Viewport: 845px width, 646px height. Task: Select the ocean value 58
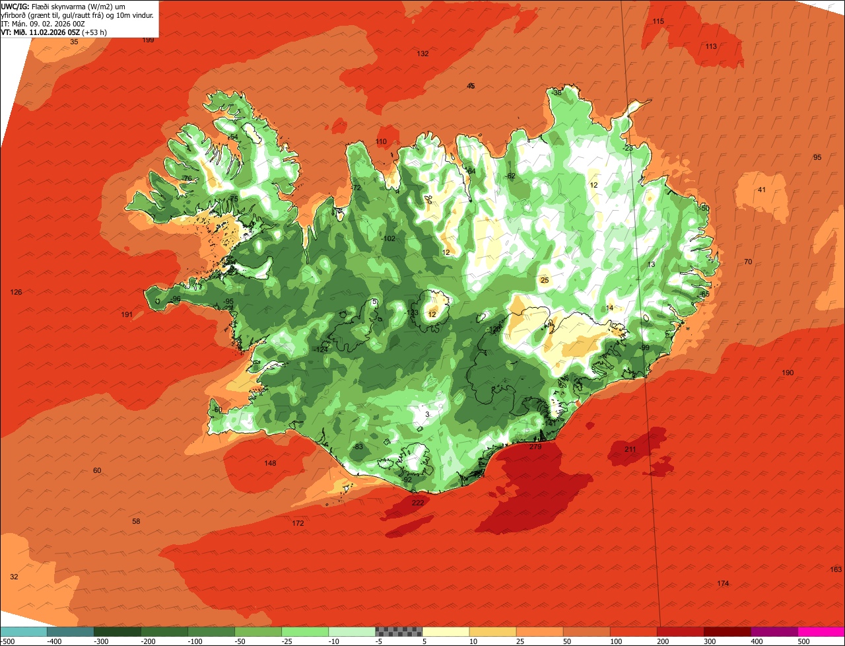pos(136,521)
